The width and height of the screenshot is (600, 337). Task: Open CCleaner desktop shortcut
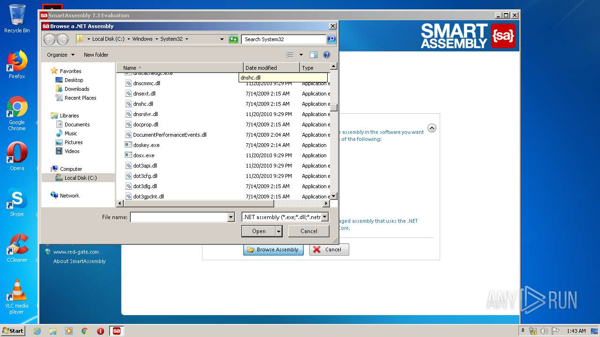[x=17, y=248]
